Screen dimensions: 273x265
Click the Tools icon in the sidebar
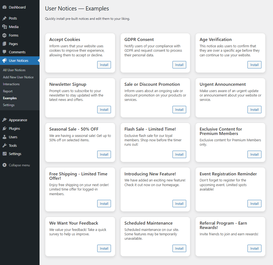pos(4,145)
